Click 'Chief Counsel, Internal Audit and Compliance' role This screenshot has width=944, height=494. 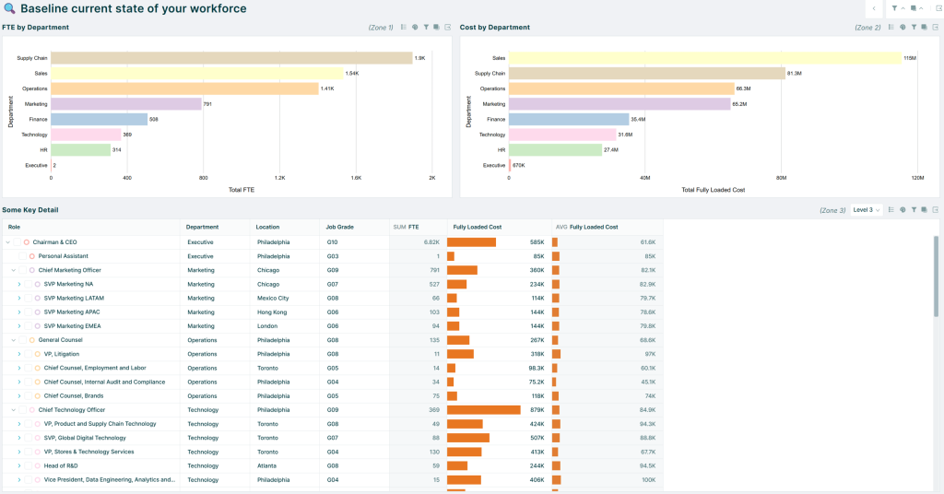coord(104,382)
